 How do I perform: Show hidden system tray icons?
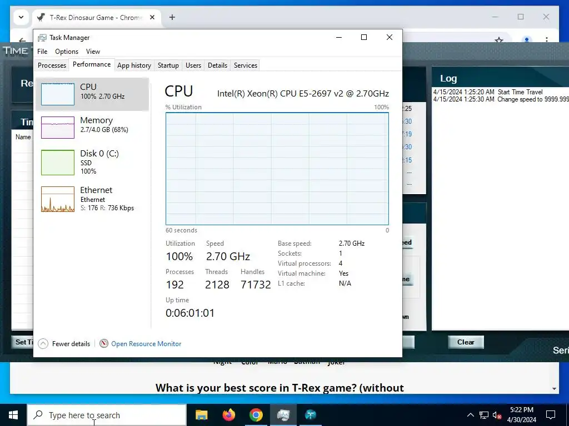470,415
